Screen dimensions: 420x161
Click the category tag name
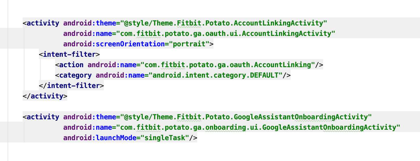tap(75, 75)
